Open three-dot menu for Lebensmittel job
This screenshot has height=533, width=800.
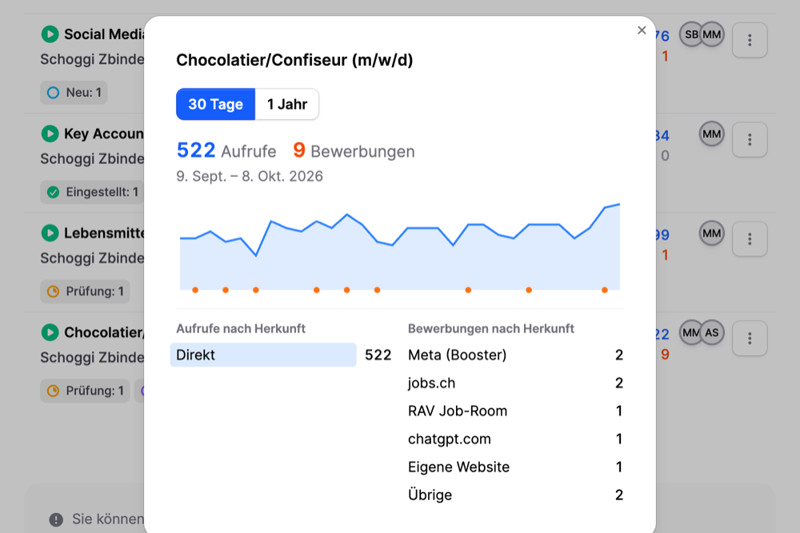(x=750, y=238)
